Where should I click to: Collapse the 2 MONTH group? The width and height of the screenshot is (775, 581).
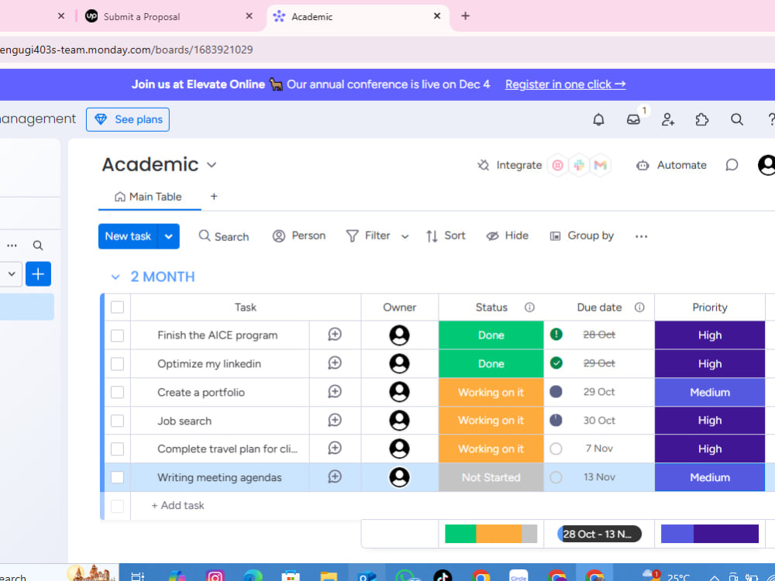[115, 277]
